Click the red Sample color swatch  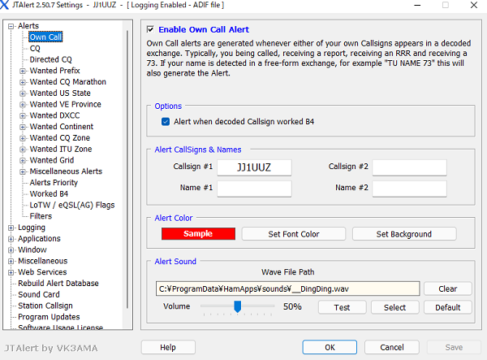tap(198, 234)
